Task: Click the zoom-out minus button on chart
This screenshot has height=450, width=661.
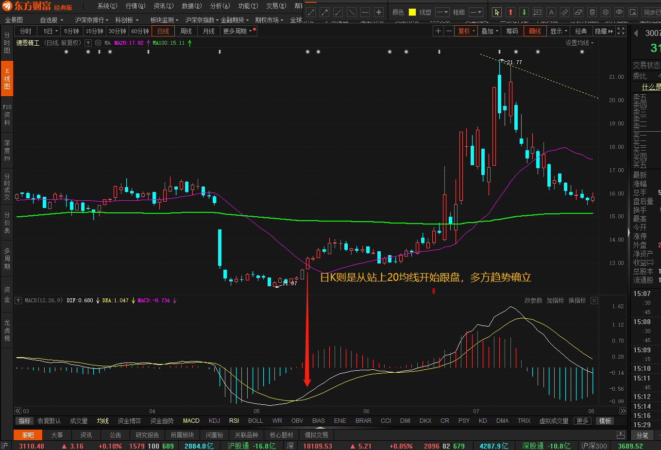Action: pyautogui.click(x=449, y=31)
